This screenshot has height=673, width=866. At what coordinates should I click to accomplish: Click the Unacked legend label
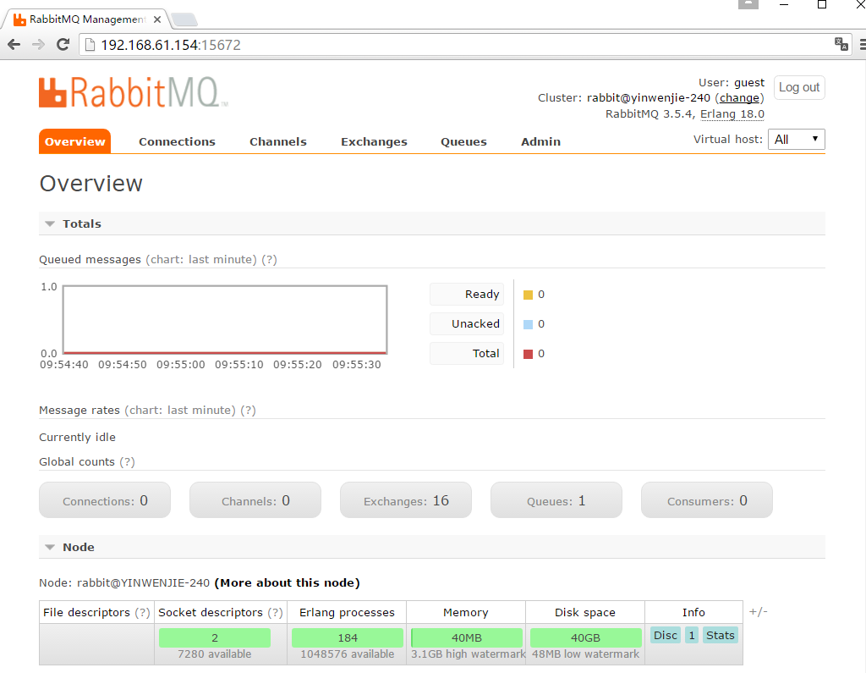[467, 323]
